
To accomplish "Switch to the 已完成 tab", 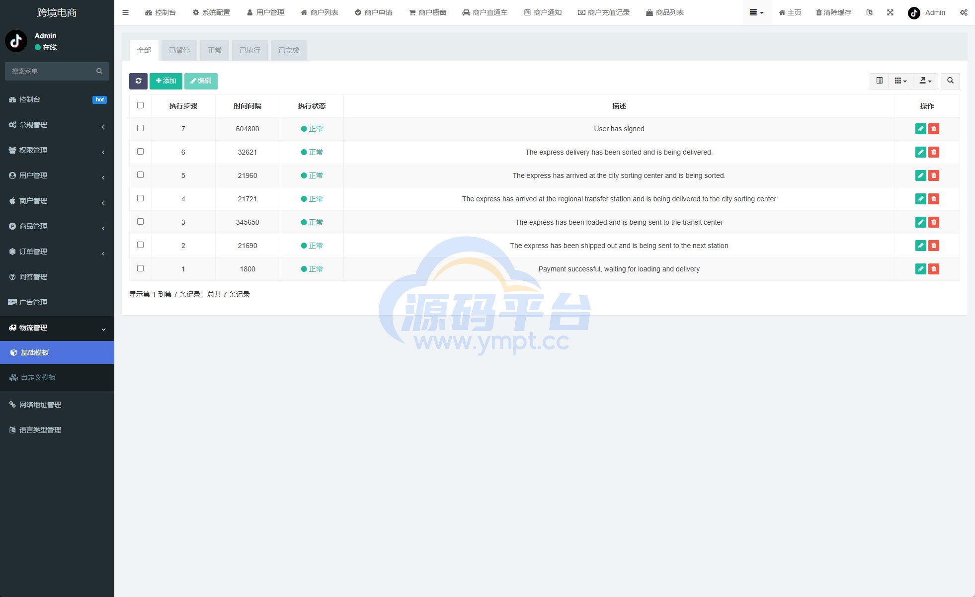I will pyautogui.click(x=289, y=51).
